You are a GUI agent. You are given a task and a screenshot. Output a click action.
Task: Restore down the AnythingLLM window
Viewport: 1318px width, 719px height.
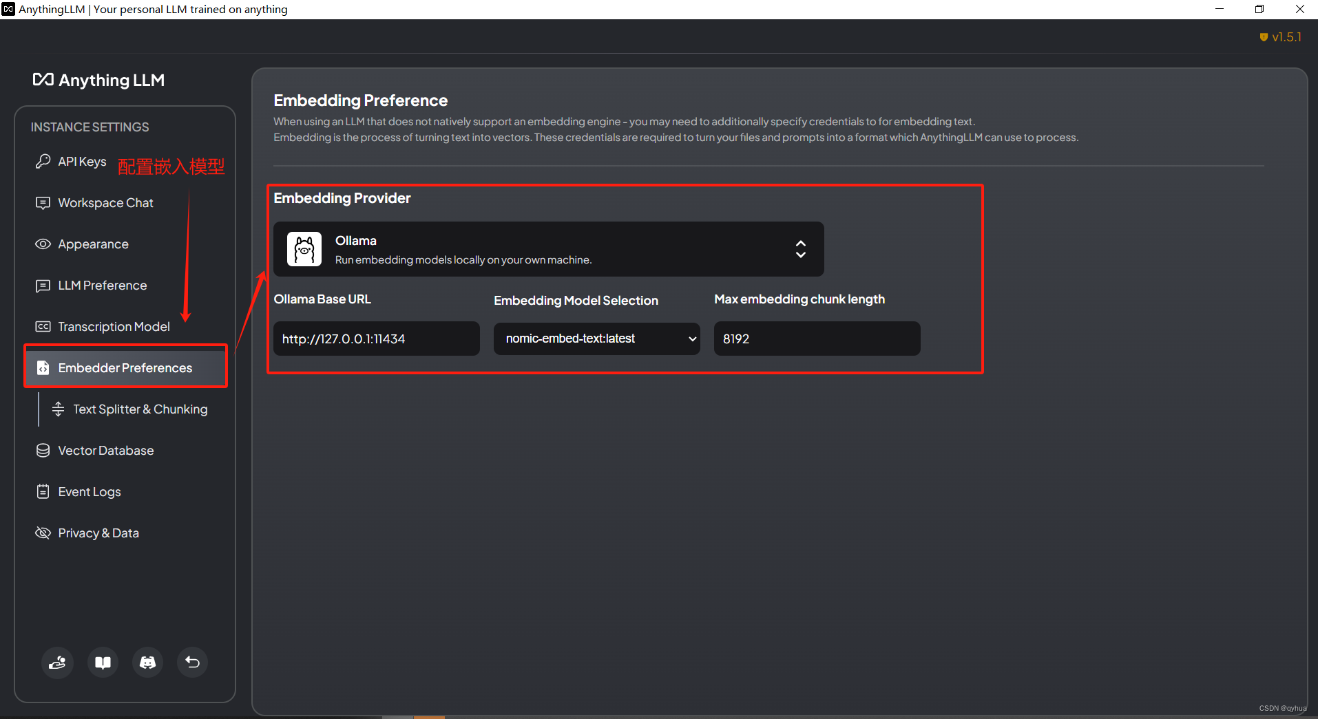[x=1259, y=9]
